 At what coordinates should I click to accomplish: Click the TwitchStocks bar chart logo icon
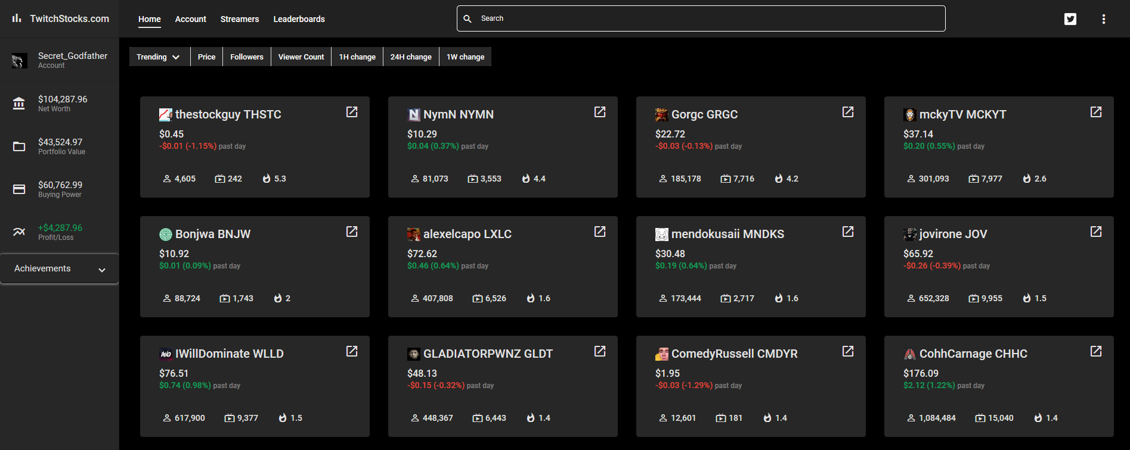17,18
